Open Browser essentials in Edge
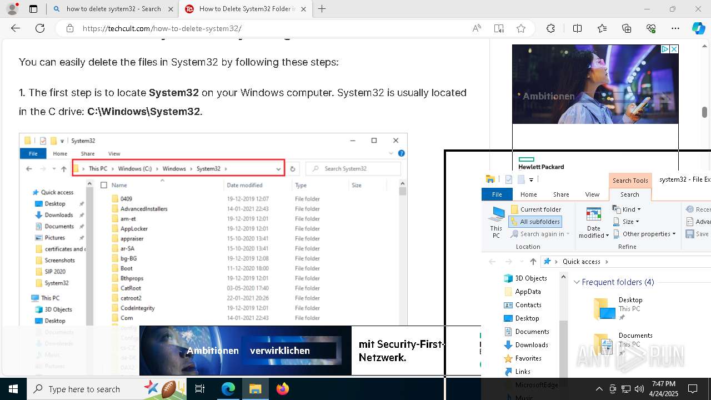711x400 pixels. coord(651,28)
